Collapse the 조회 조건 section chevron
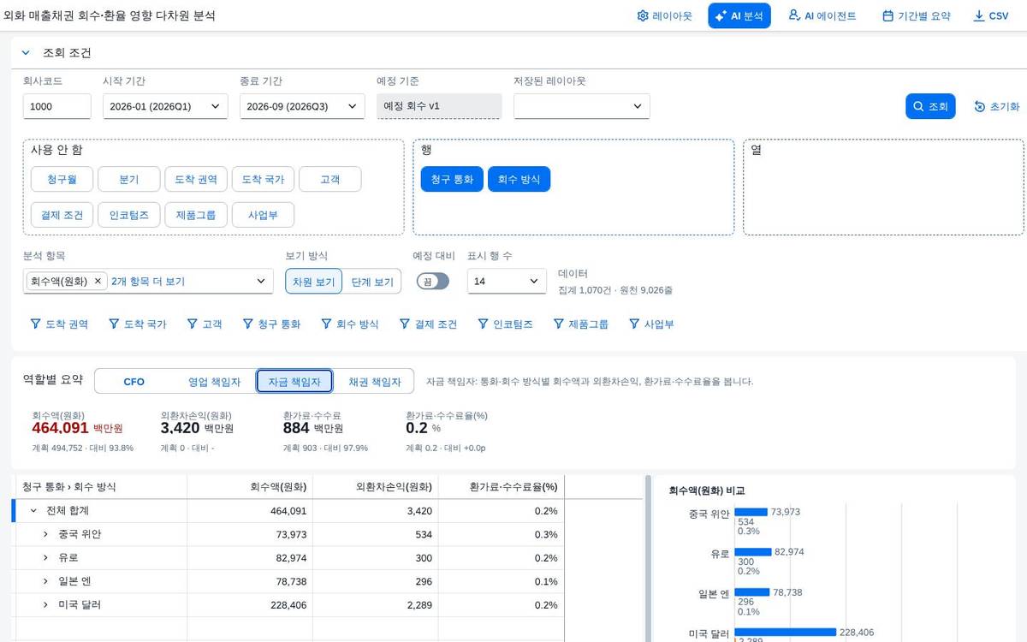The width and height of the screenshot is (1027, 642). pyautogui.click(x=26, y=53)
